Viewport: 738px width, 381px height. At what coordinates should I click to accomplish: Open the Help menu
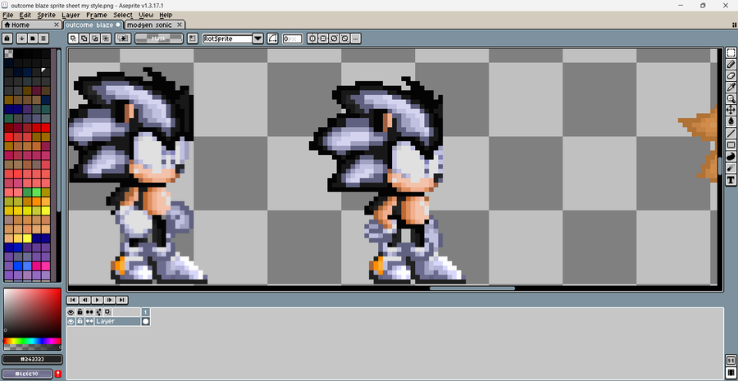(x=166, y=15)
